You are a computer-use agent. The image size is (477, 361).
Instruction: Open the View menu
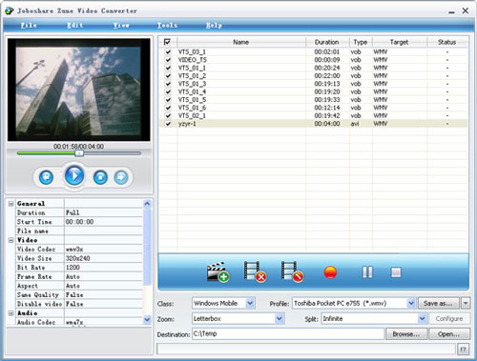pyautogui.click(x=121, y=25)
